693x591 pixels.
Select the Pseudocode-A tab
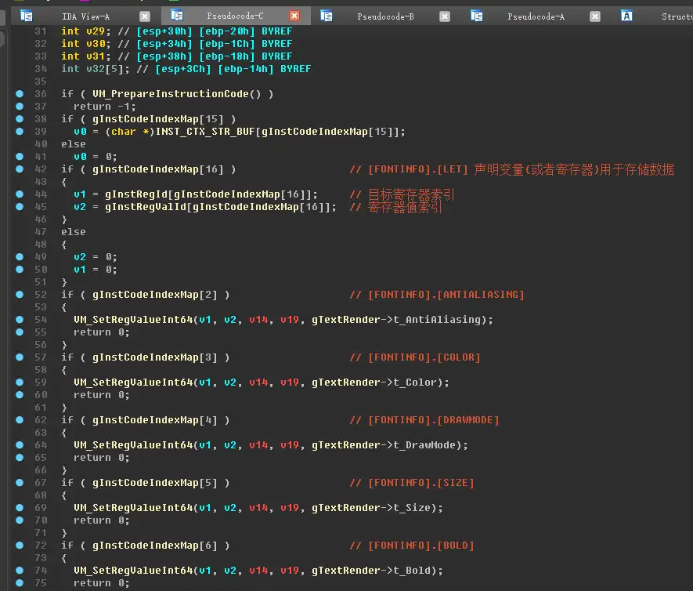point(536,16)
